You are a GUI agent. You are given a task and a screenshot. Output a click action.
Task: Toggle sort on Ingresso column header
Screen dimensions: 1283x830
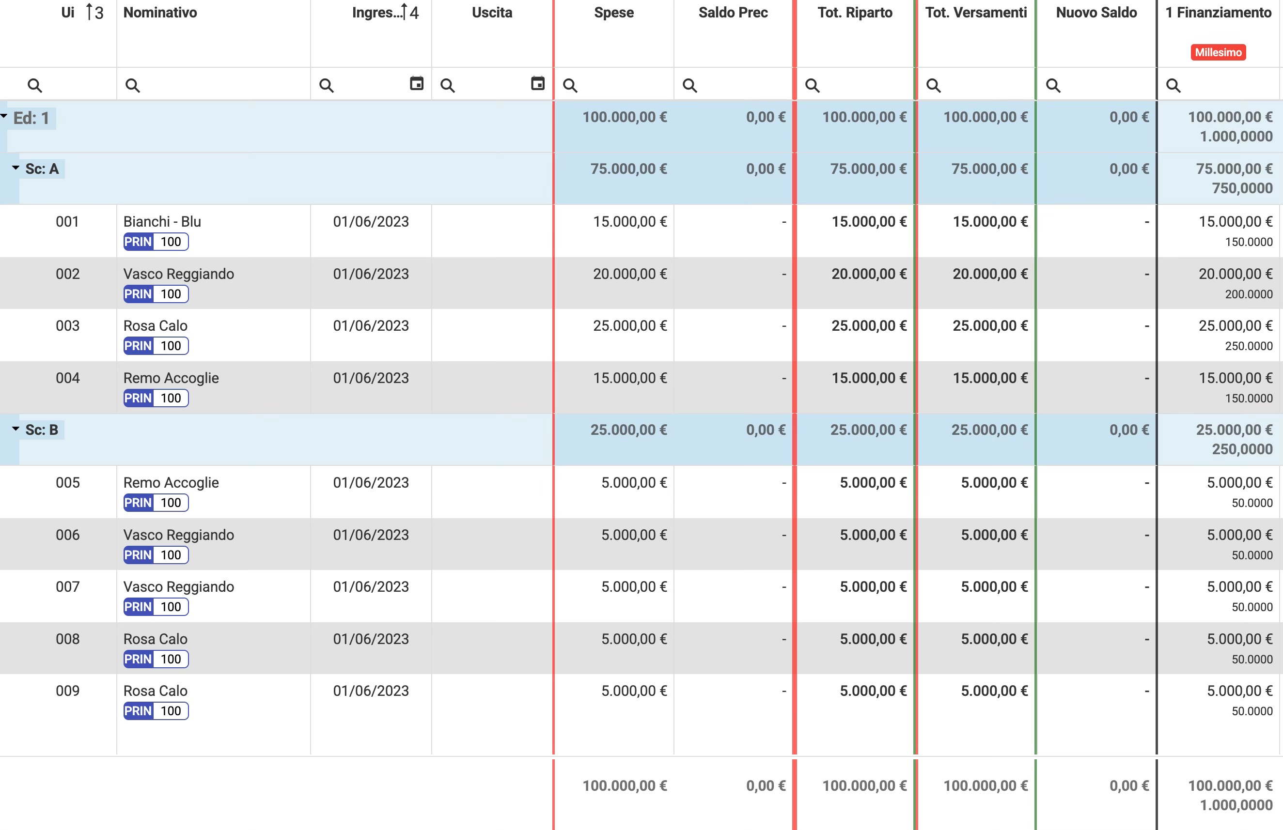(377, 13)
